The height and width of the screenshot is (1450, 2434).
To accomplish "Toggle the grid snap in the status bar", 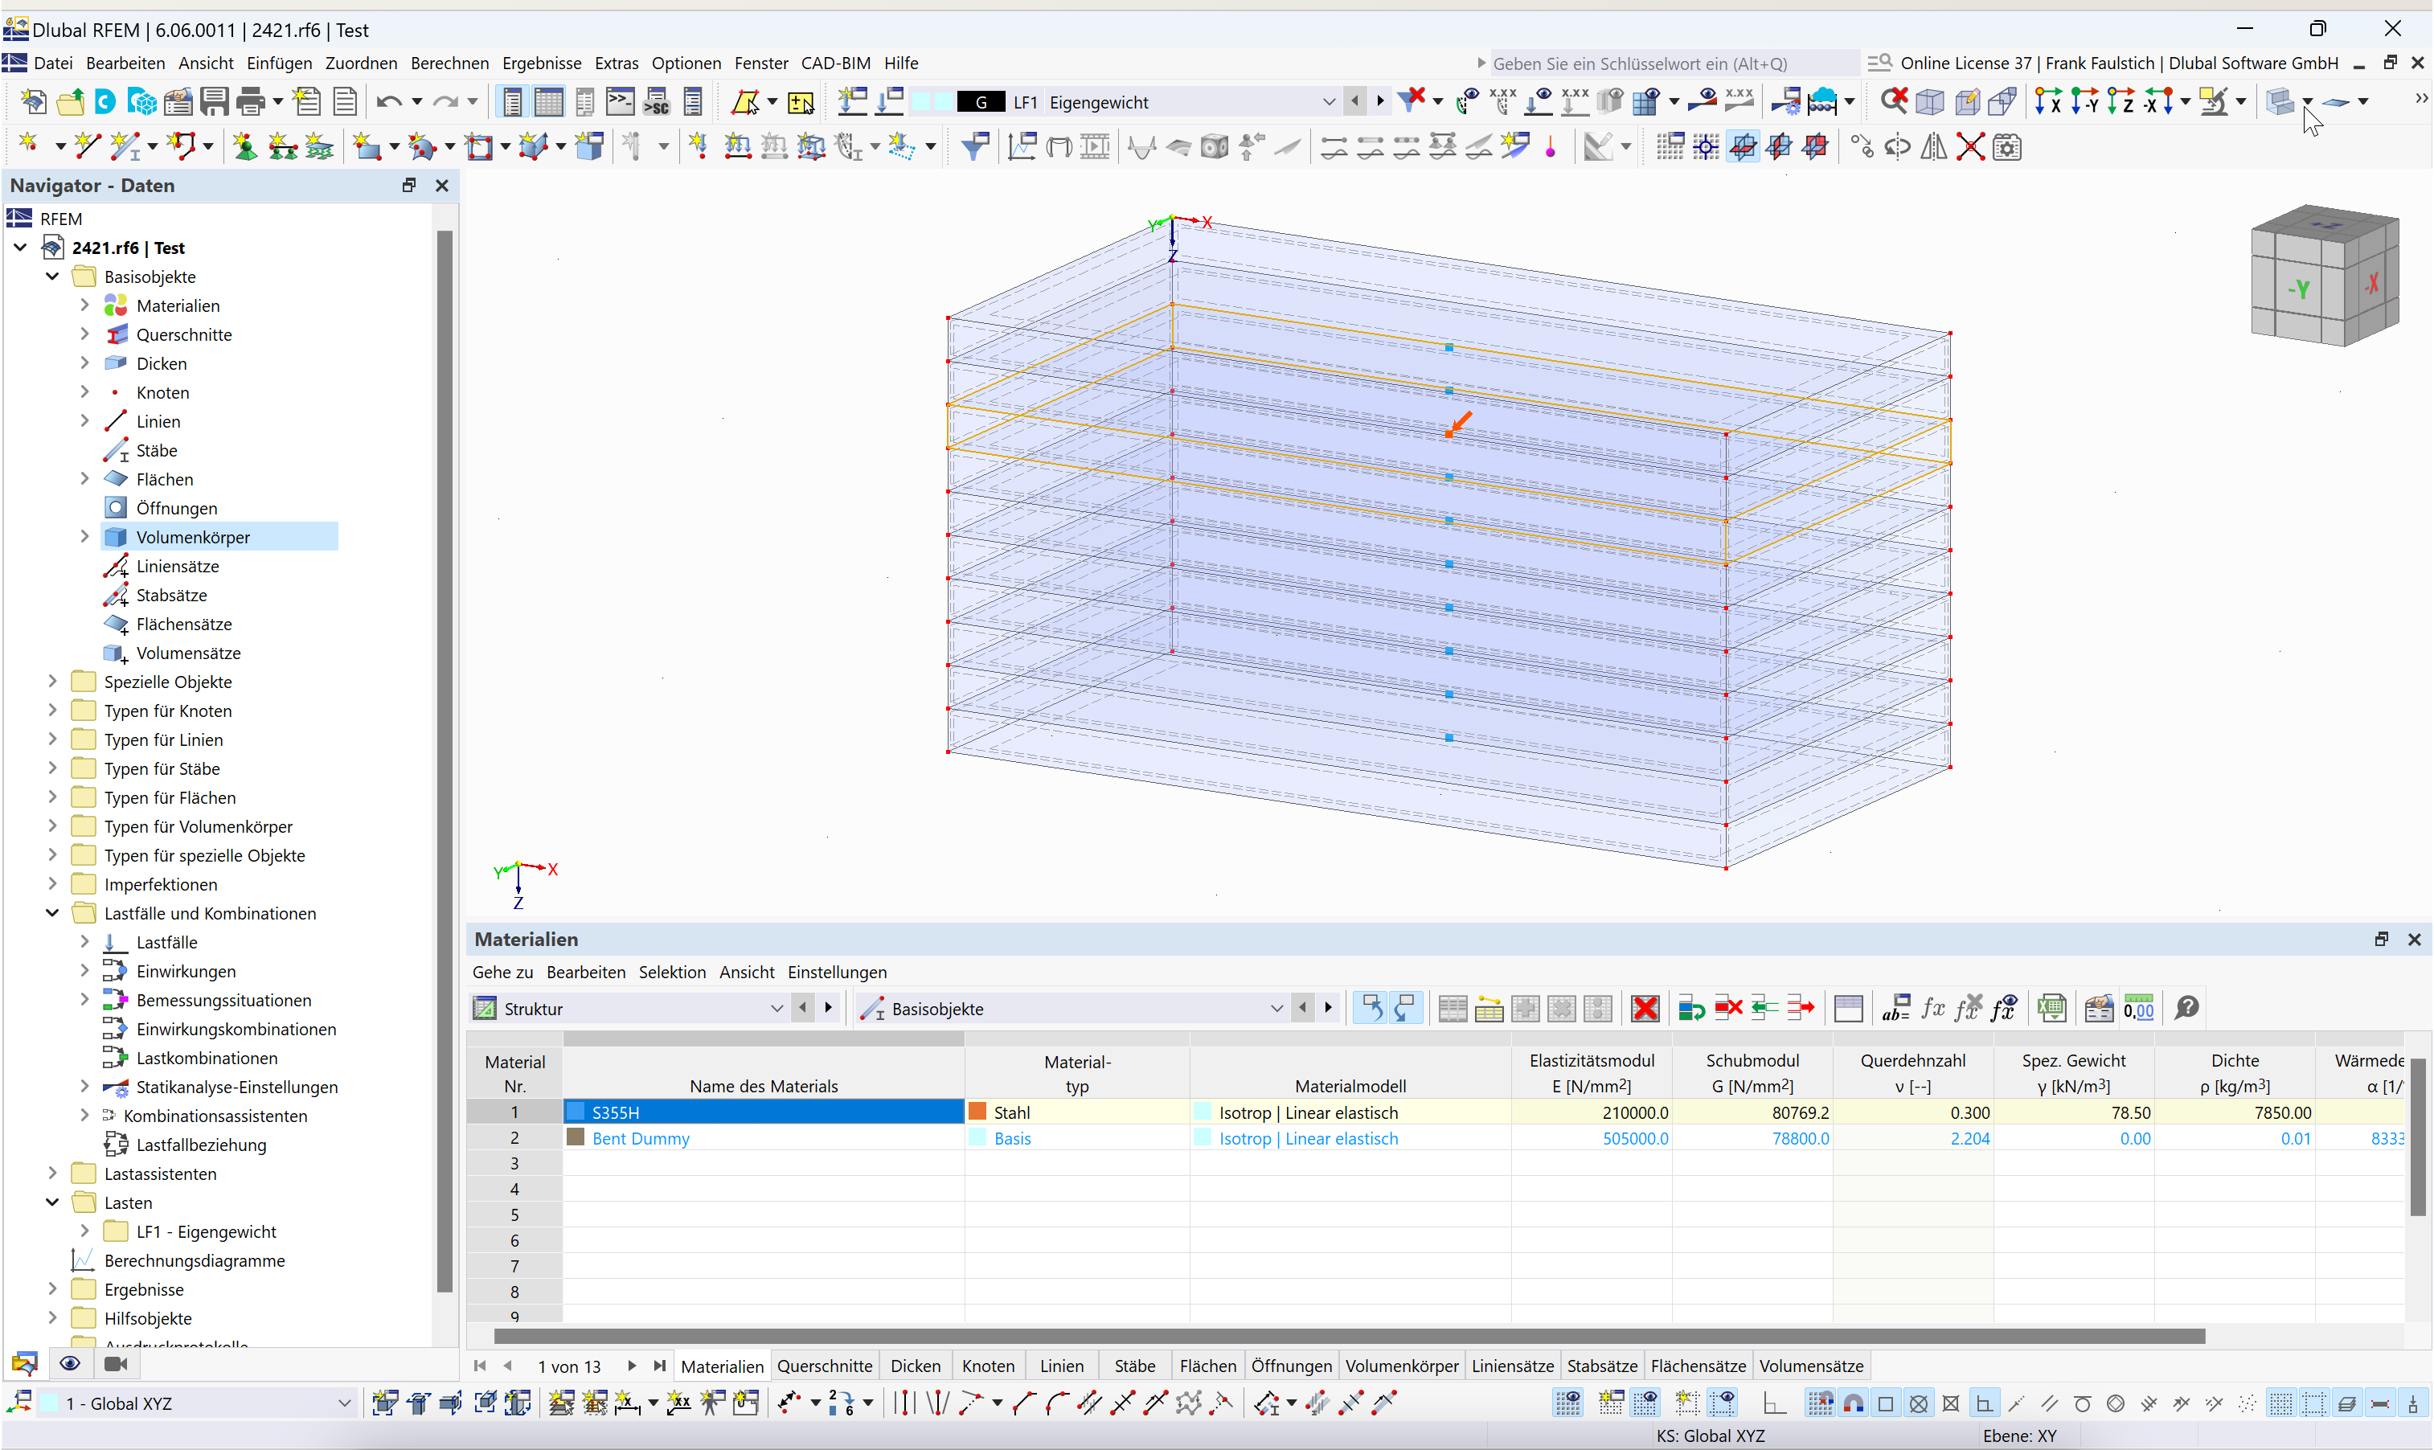I will tap(1819, 1403).
